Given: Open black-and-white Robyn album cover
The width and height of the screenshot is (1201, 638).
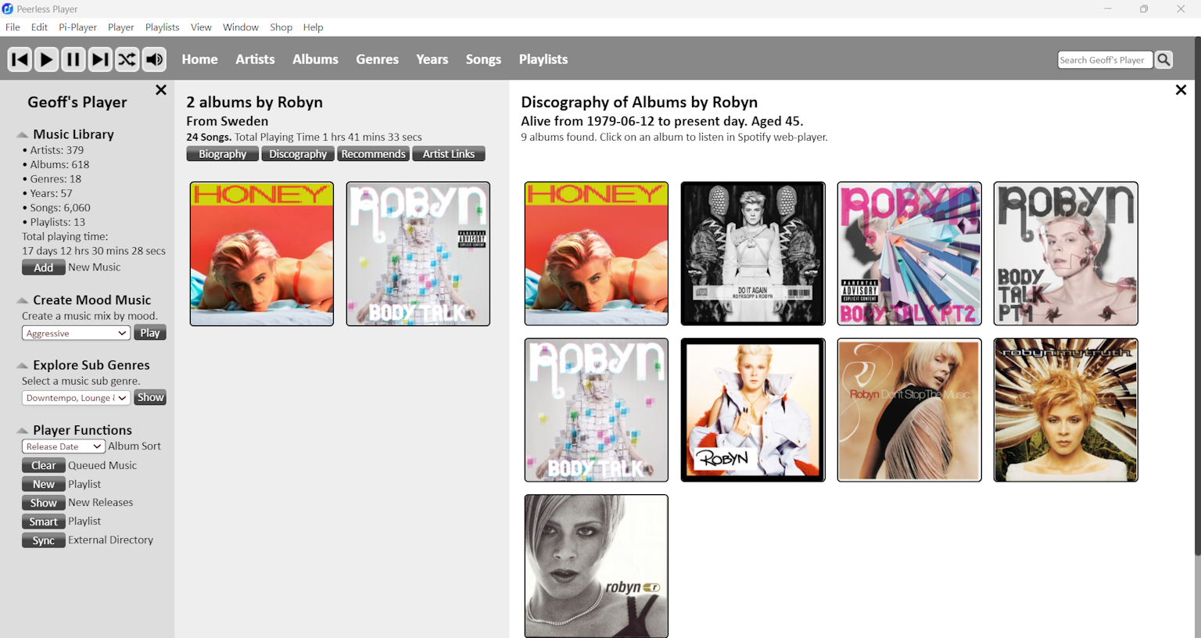Looking at the screenshot, I should point(597,566).
